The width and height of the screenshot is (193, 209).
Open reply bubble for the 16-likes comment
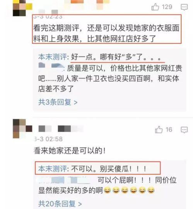click(x=184, y=130)
